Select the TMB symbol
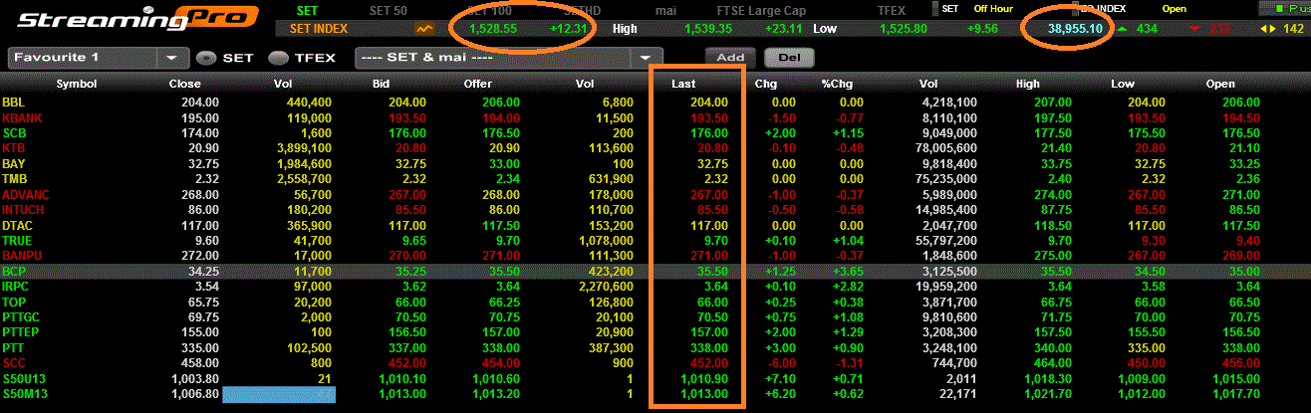1311x413 pixels. (14, 178)
